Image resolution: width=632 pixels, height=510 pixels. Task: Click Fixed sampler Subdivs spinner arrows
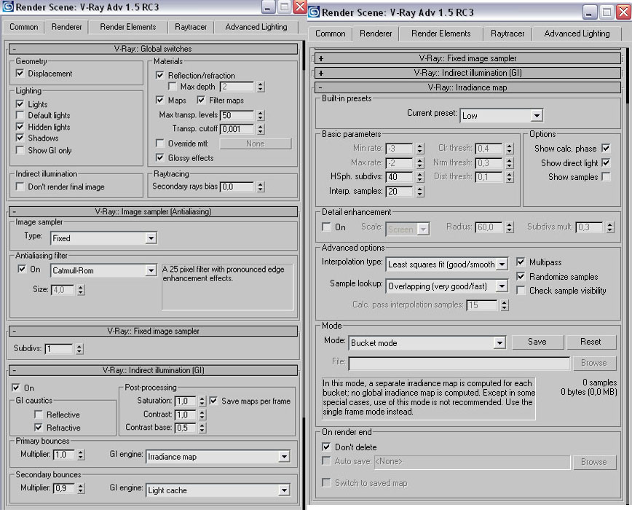click(x=79, y=349)
